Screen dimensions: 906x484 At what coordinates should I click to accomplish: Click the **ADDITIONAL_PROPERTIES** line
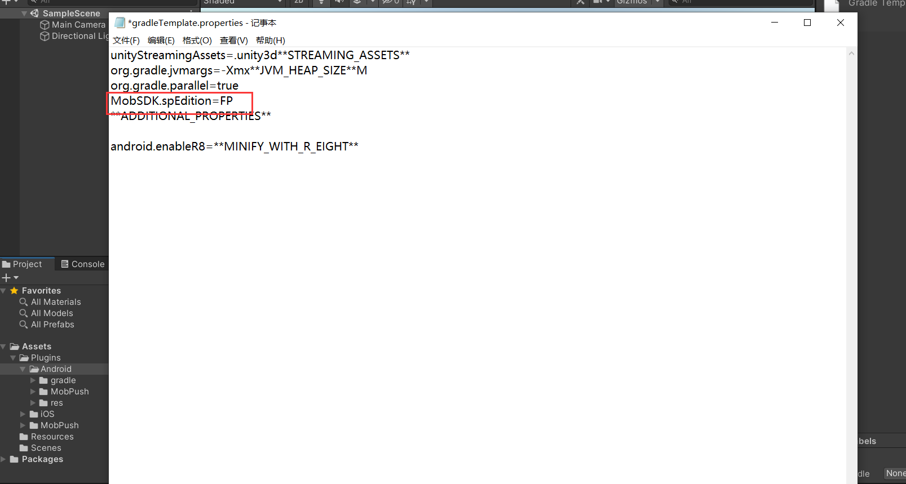[x=191, y=116]
